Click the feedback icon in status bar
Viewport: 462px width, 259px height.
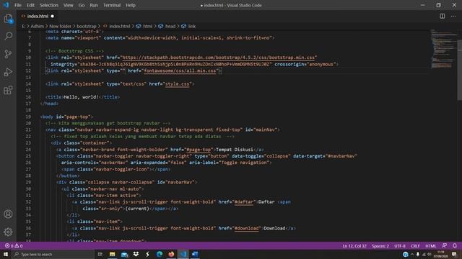pyautogui.click(x=445, y=246)
